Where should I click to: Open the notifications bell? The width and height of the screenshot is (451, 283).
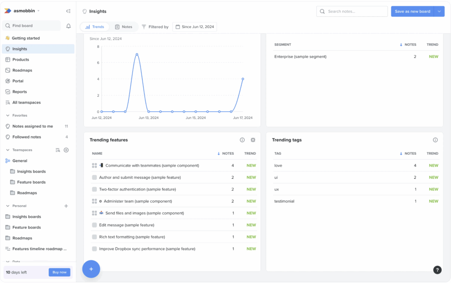[69, 25]
